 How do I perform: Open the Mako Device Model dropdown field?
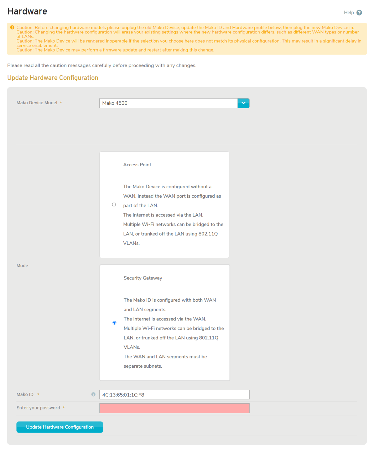coord(168,103)
